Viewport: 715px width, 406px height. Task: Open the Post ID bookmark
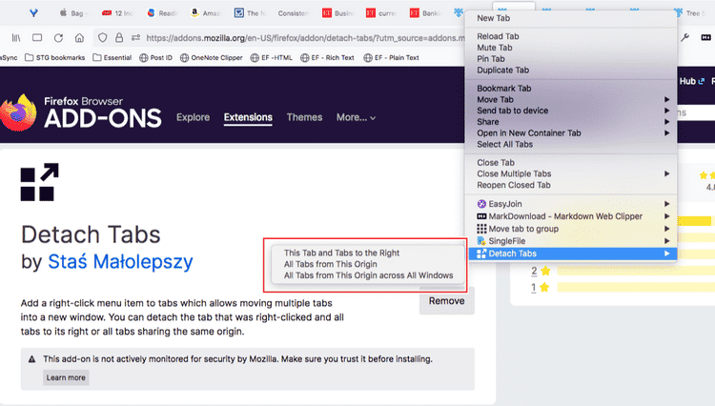click(x=156, y=57)
